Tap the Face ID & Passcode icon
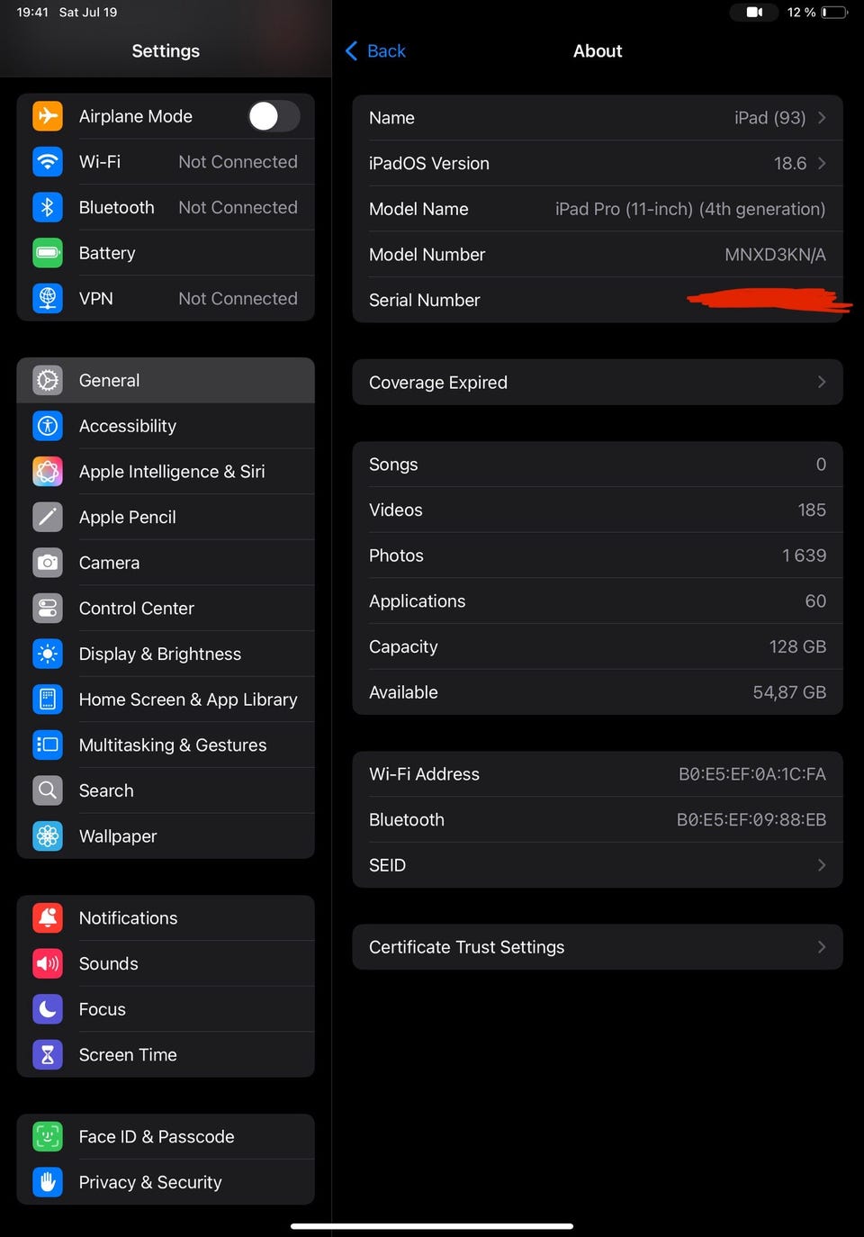 pos(48,1136)
